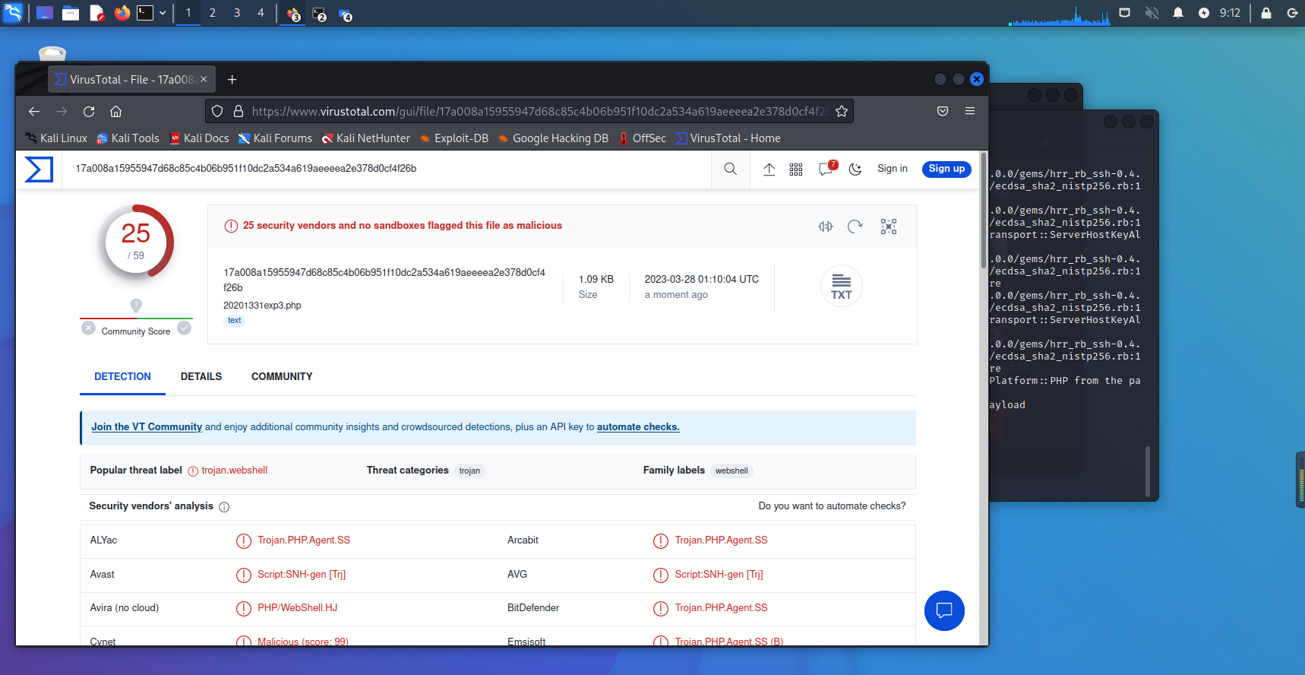Viewport: 1305px width, 675px height.
Task: Click the site padlock icon
Action: pos(239,112)
